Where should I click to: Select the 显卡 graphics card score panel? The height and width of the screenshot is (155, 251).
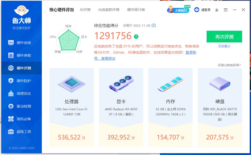coord(121,107)
